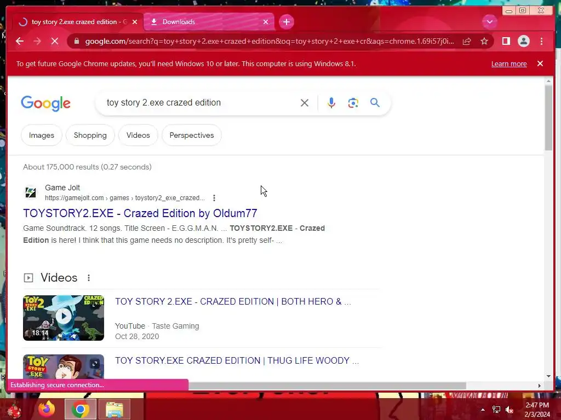Screen dimensions: 561x420
Task: Search by image with Google Lens
Action: [x=353, y=103]
